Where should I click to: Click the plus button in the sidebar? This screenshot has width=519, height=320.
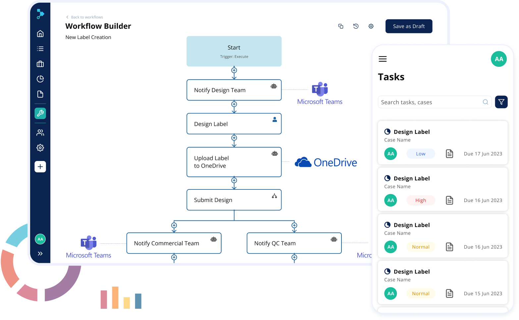(40, 167)
